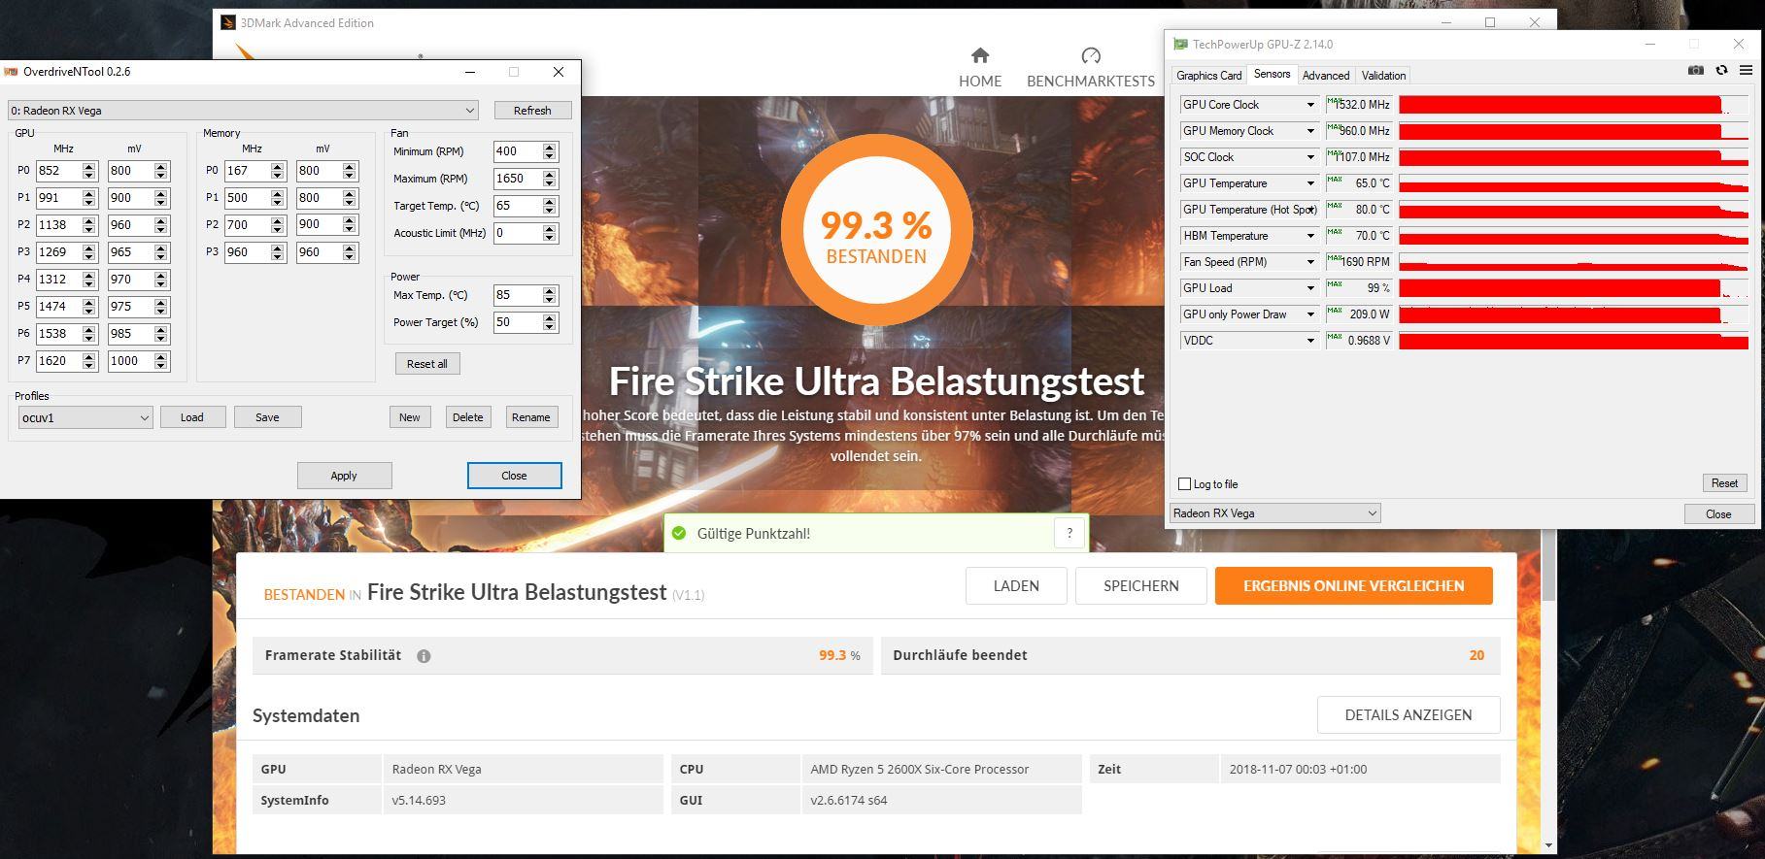
Task: Expand the GPU Temperature sensor dropdown
Action: pos(1310,183)
